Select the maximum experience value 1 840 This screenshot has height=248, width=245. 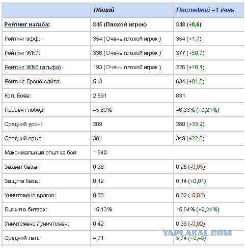click(100, 152)
